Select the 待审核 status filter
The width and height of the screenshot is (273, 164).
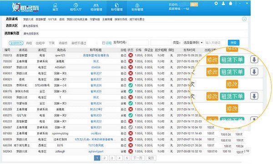[x=63, y=43]
